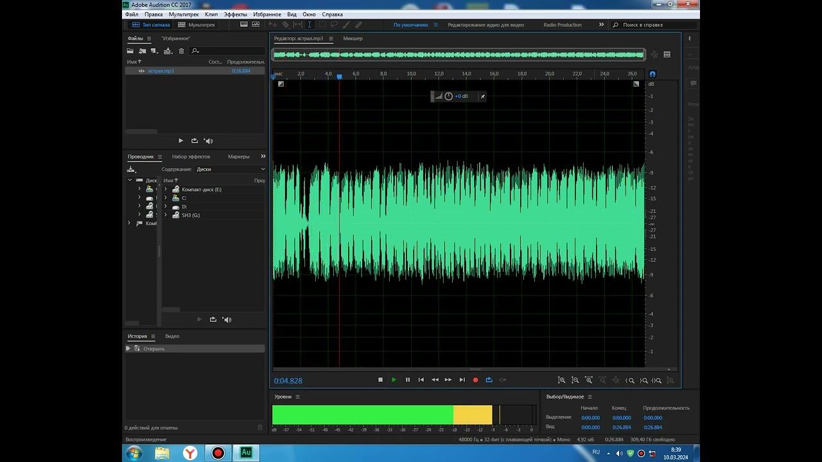Show the Spectral Frequency Display
This screenshot has width=822, height=462.
click(x=244, y=25)
